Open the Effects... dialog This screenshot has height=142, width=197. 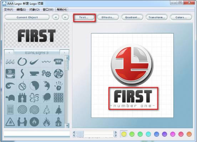point(108,17)
